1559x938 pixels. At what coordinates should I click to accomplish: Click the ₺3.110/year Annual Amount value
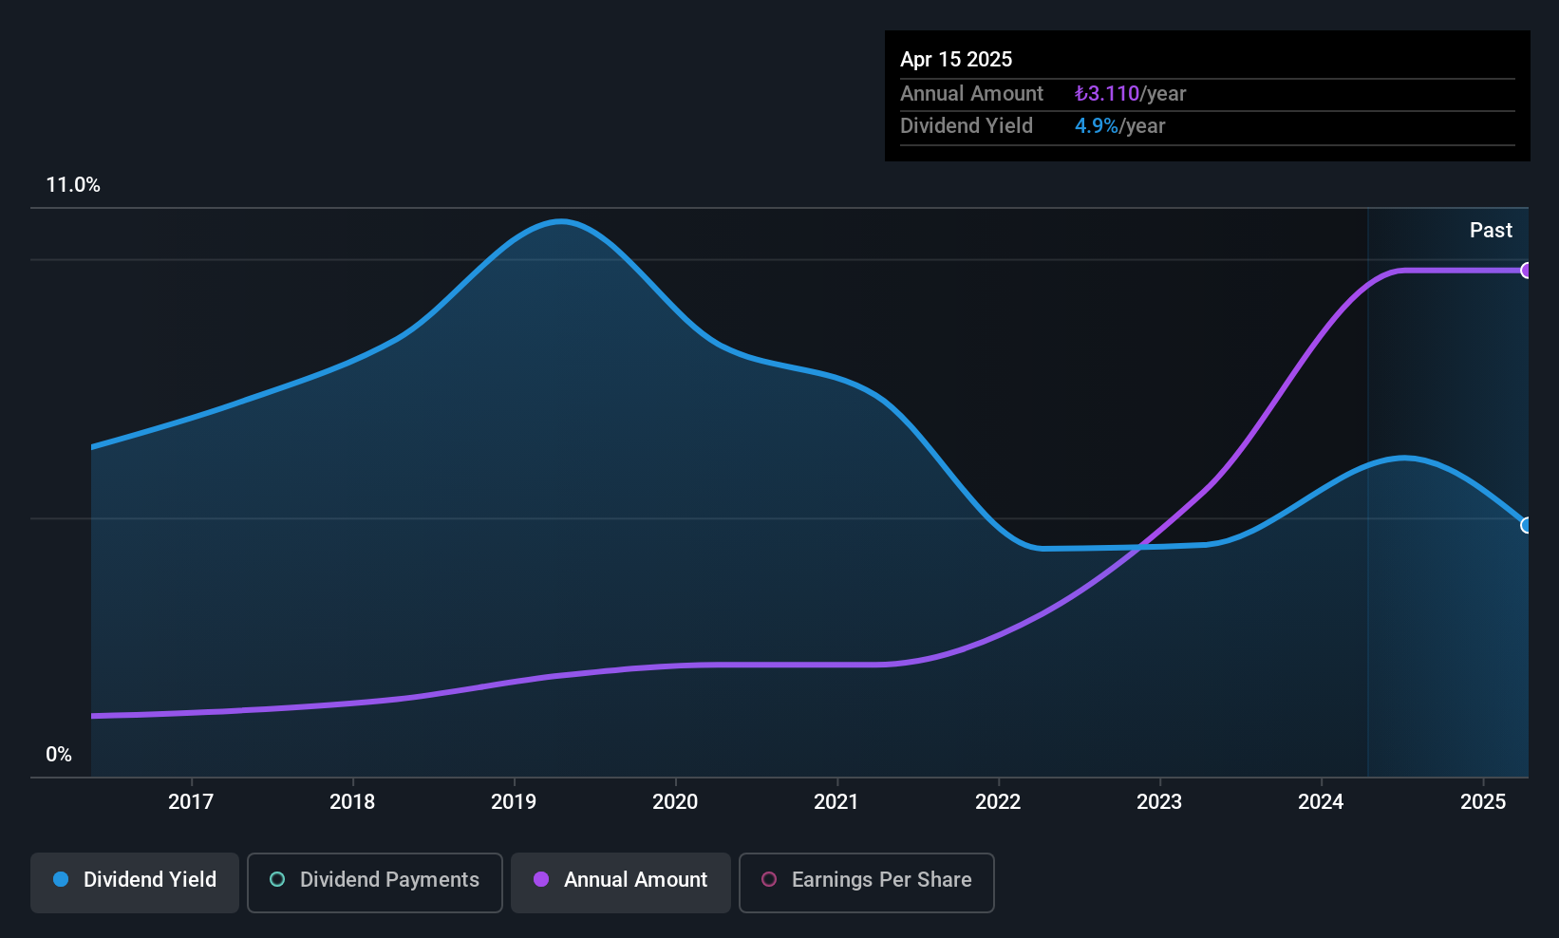1130,94
